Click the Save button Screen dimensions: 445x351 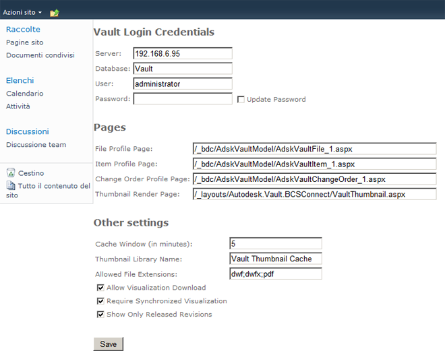pos(109,344)
